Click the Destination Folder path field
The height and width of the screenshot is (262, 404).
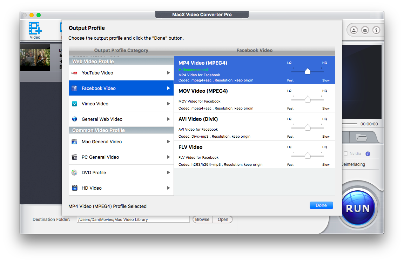[133, 220]
